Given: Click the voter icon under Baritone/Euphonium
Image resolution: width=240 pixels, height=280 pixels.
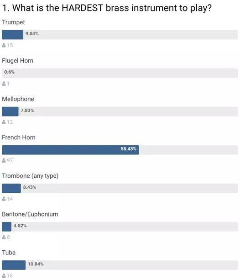Looking at the screenshot, I should [x=4, y=237].
